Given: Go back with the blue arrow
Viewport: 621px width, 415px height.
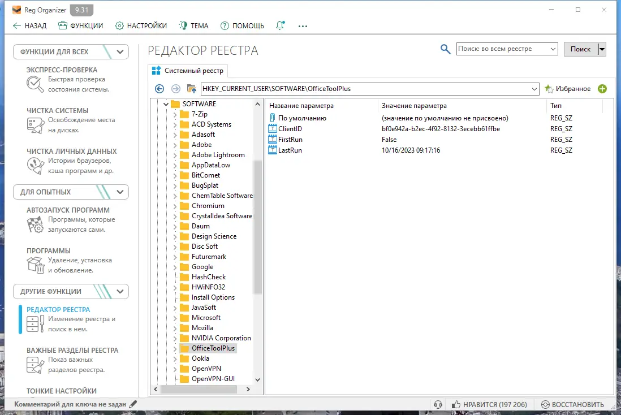Looking at the screenshot, I should pyautogui.click(x=159, y=89).
